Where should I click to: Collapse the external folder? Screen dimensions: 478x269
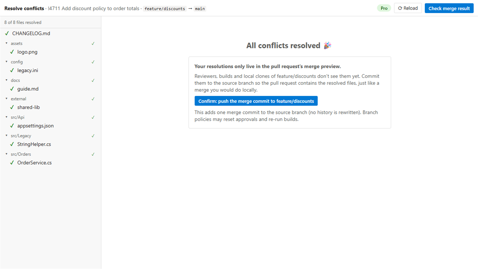[x=6, y=99]
